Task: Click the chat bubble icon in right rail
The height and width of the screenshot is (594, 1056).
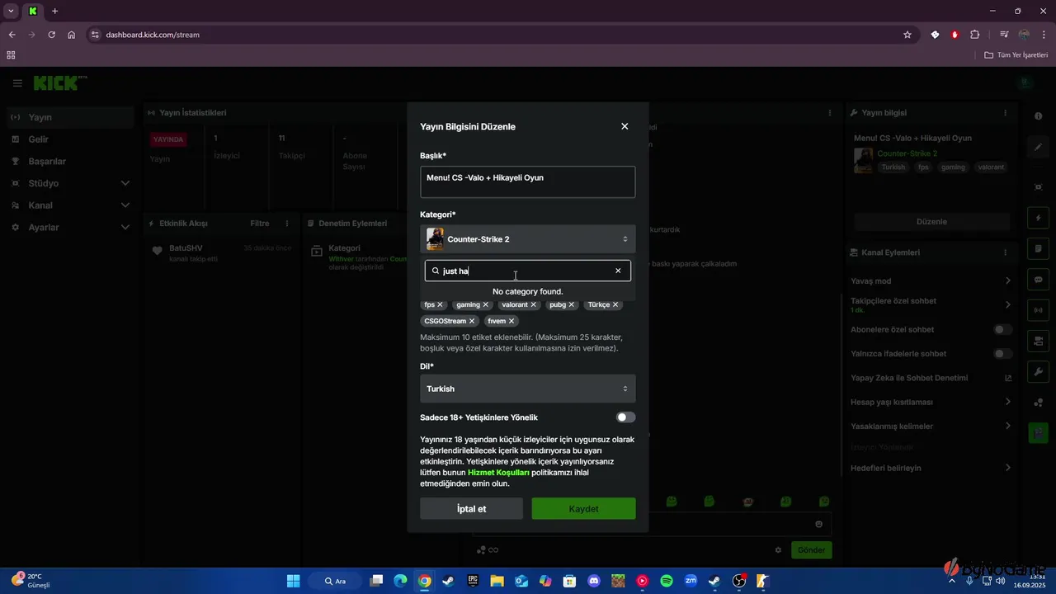Action: (x=1038, y=280)
